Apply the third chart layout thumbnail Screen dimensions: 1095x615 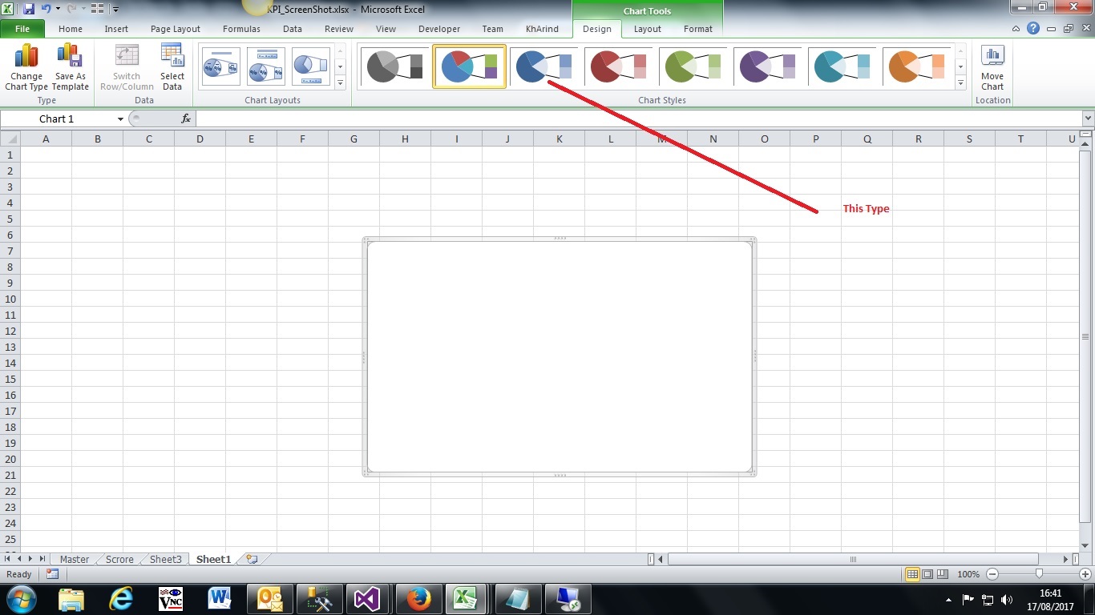tap(311, 66)
